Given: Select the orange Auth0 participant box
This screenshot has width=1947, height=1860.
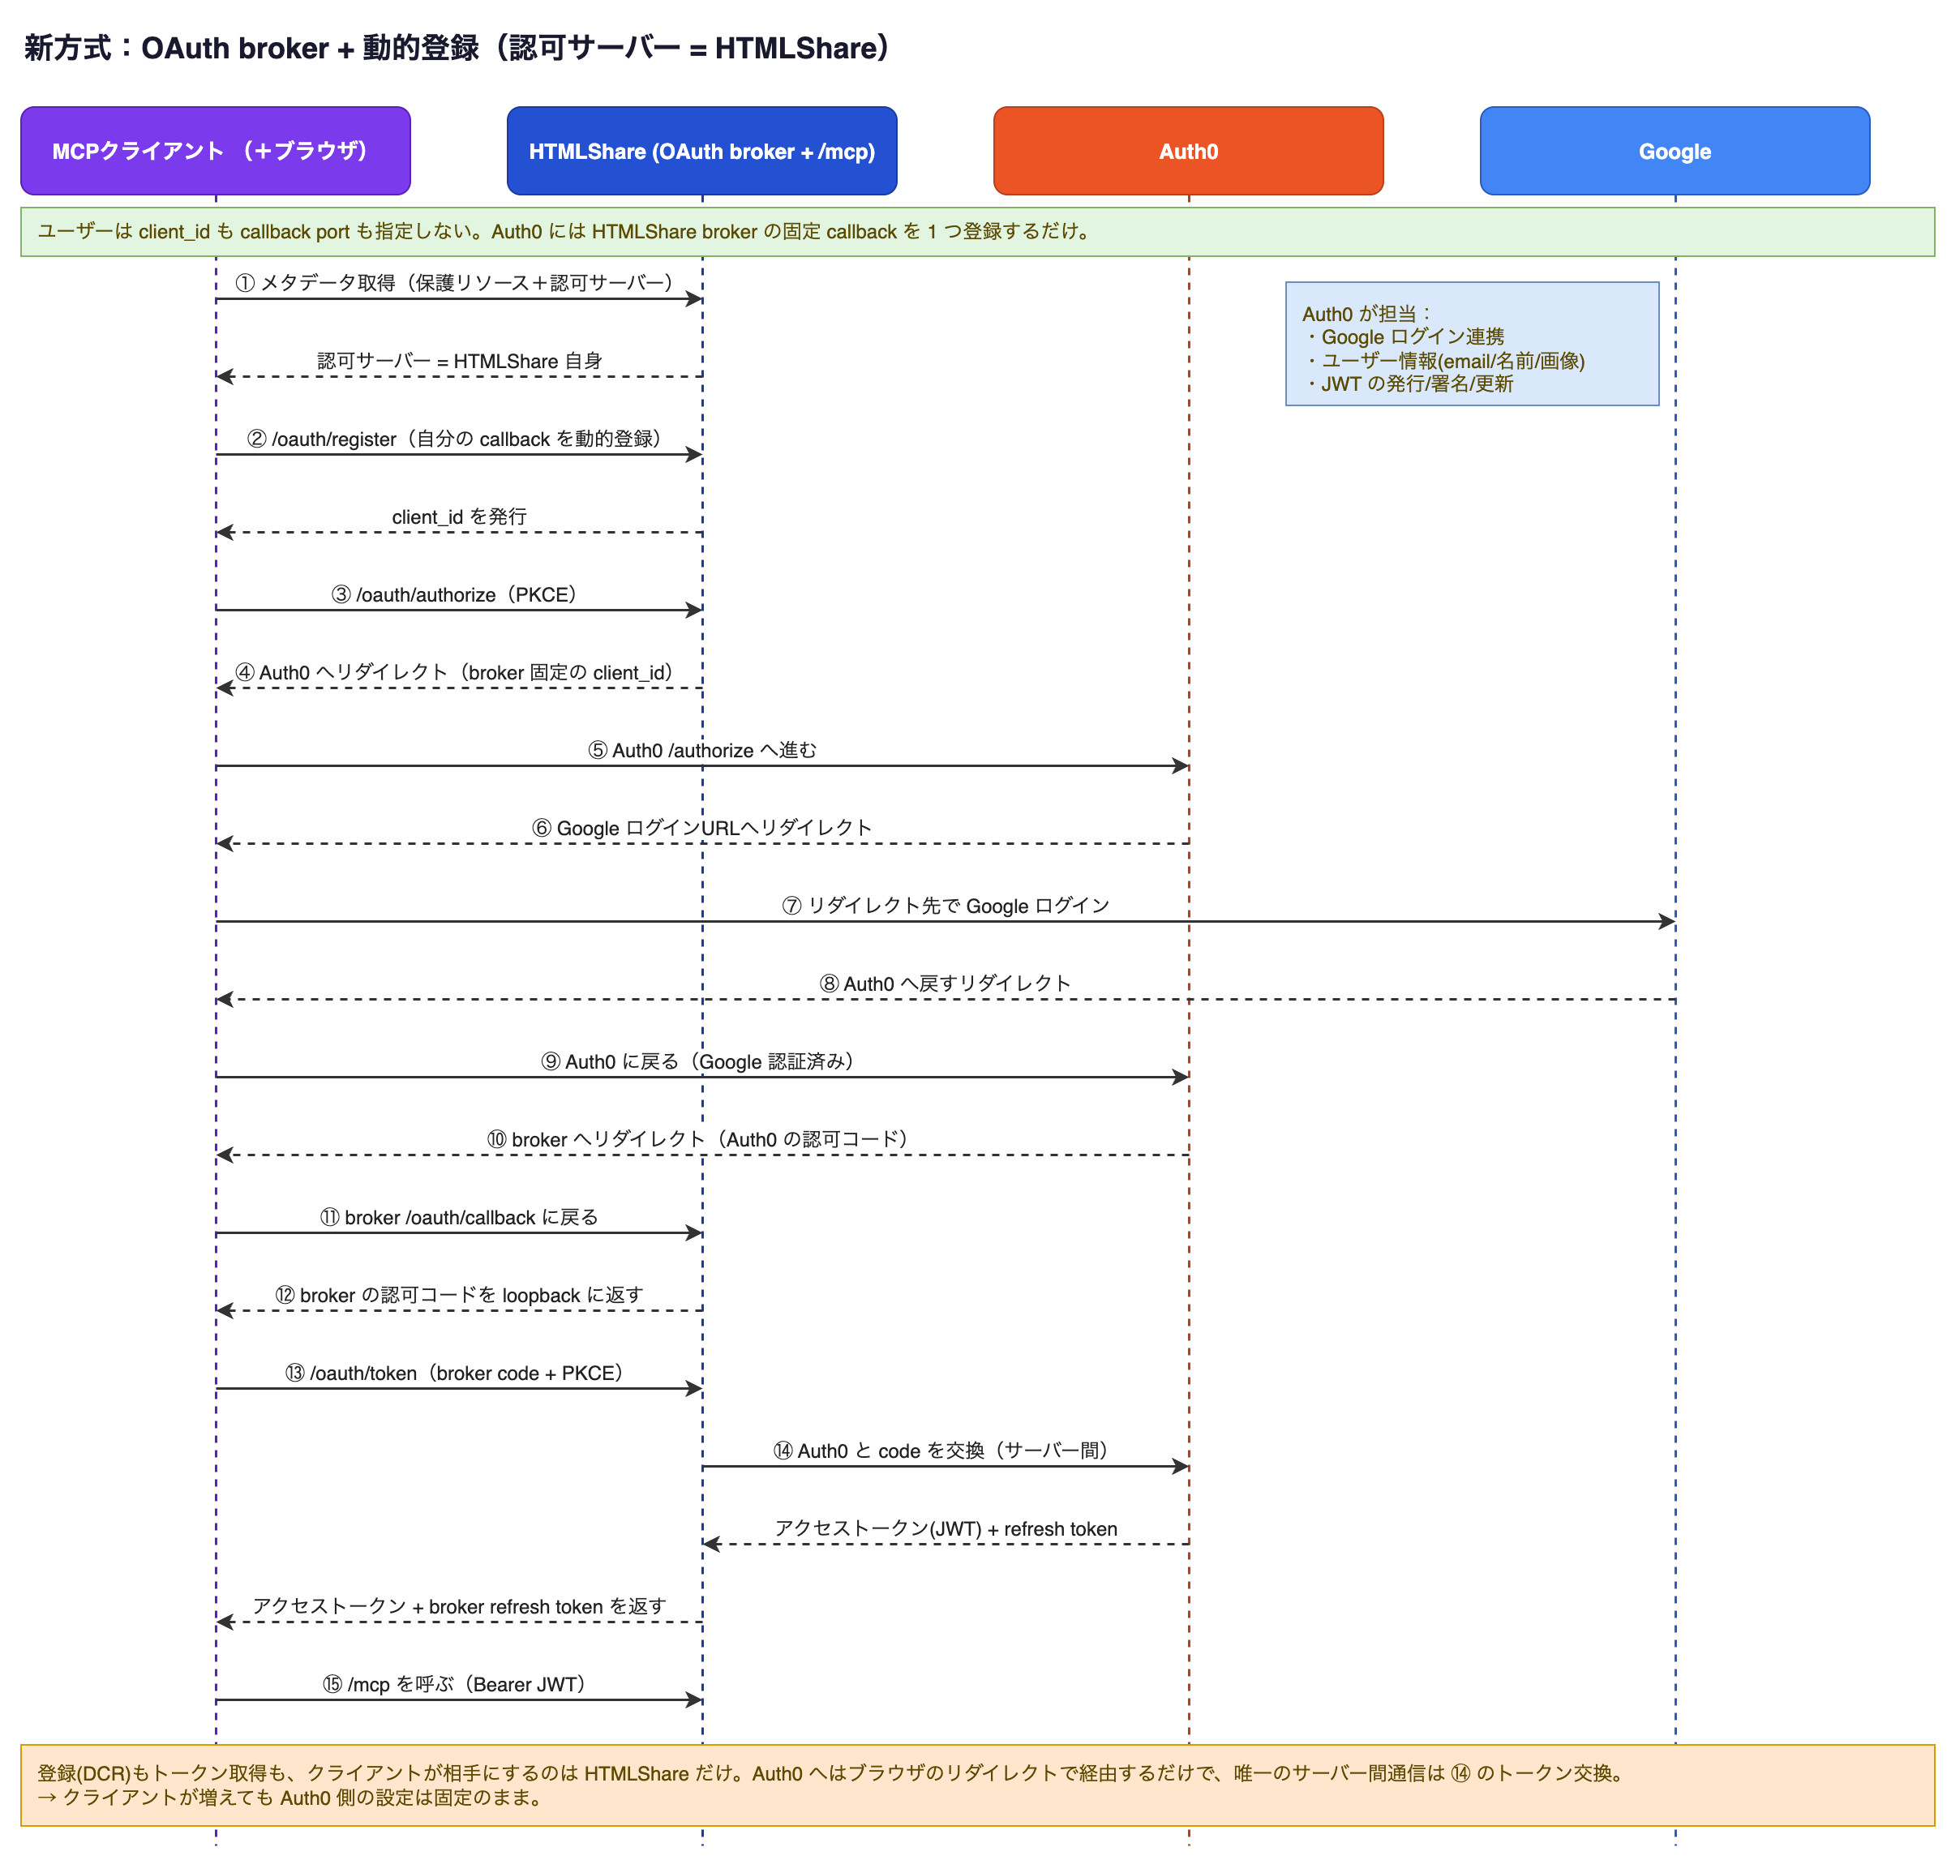Looking at the screenshot, I should tap(1189, 151).
